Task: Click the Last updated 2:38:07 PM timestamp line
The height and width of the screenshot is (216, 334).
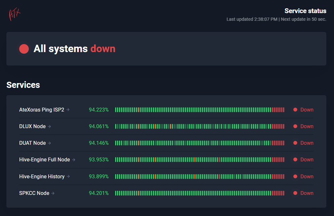Action: click(x=276, y=19)
